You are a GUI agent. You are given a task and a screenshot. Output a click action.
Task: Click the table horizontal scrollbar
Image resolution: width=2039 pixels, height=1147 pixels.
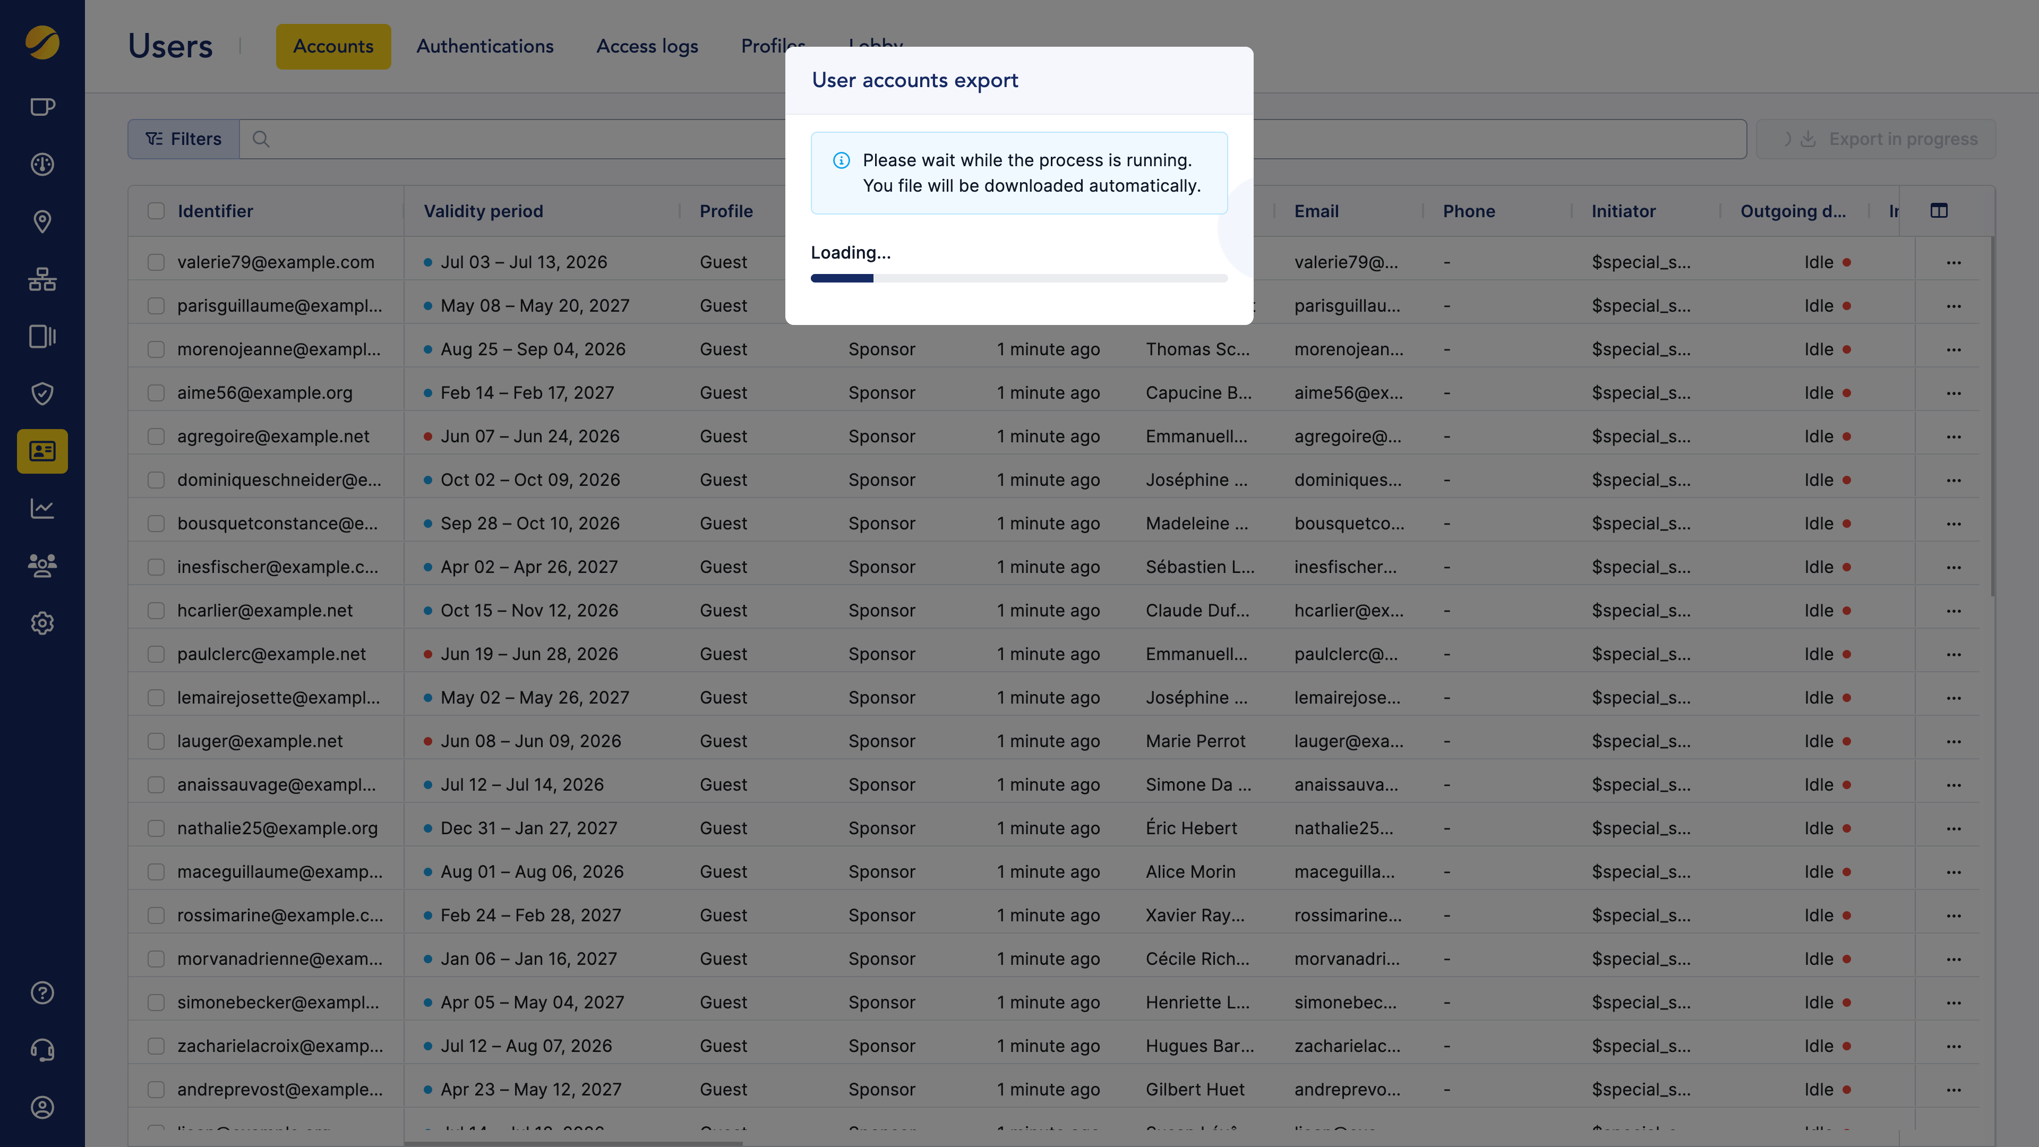(573, 1143)
